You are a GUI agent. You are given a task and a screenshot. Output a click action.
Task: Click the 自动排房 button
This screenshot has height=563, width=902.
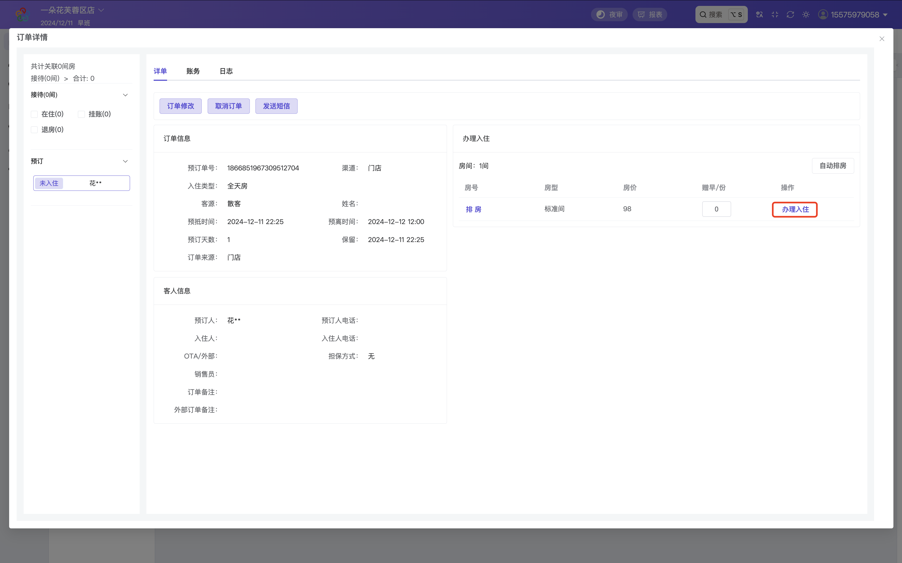coord(833,166)
